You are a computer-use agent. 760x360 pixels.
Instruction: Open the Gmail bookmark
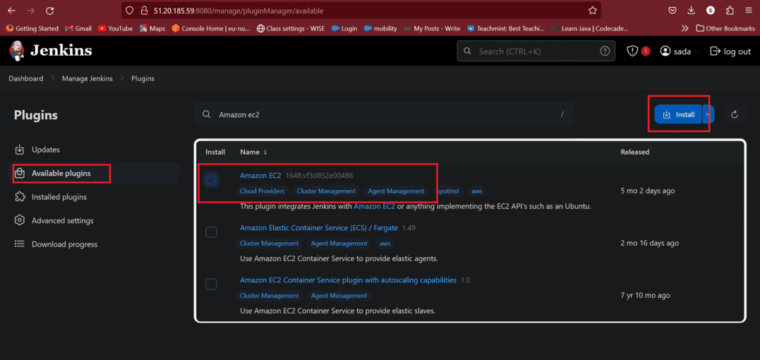click(78, 28)
